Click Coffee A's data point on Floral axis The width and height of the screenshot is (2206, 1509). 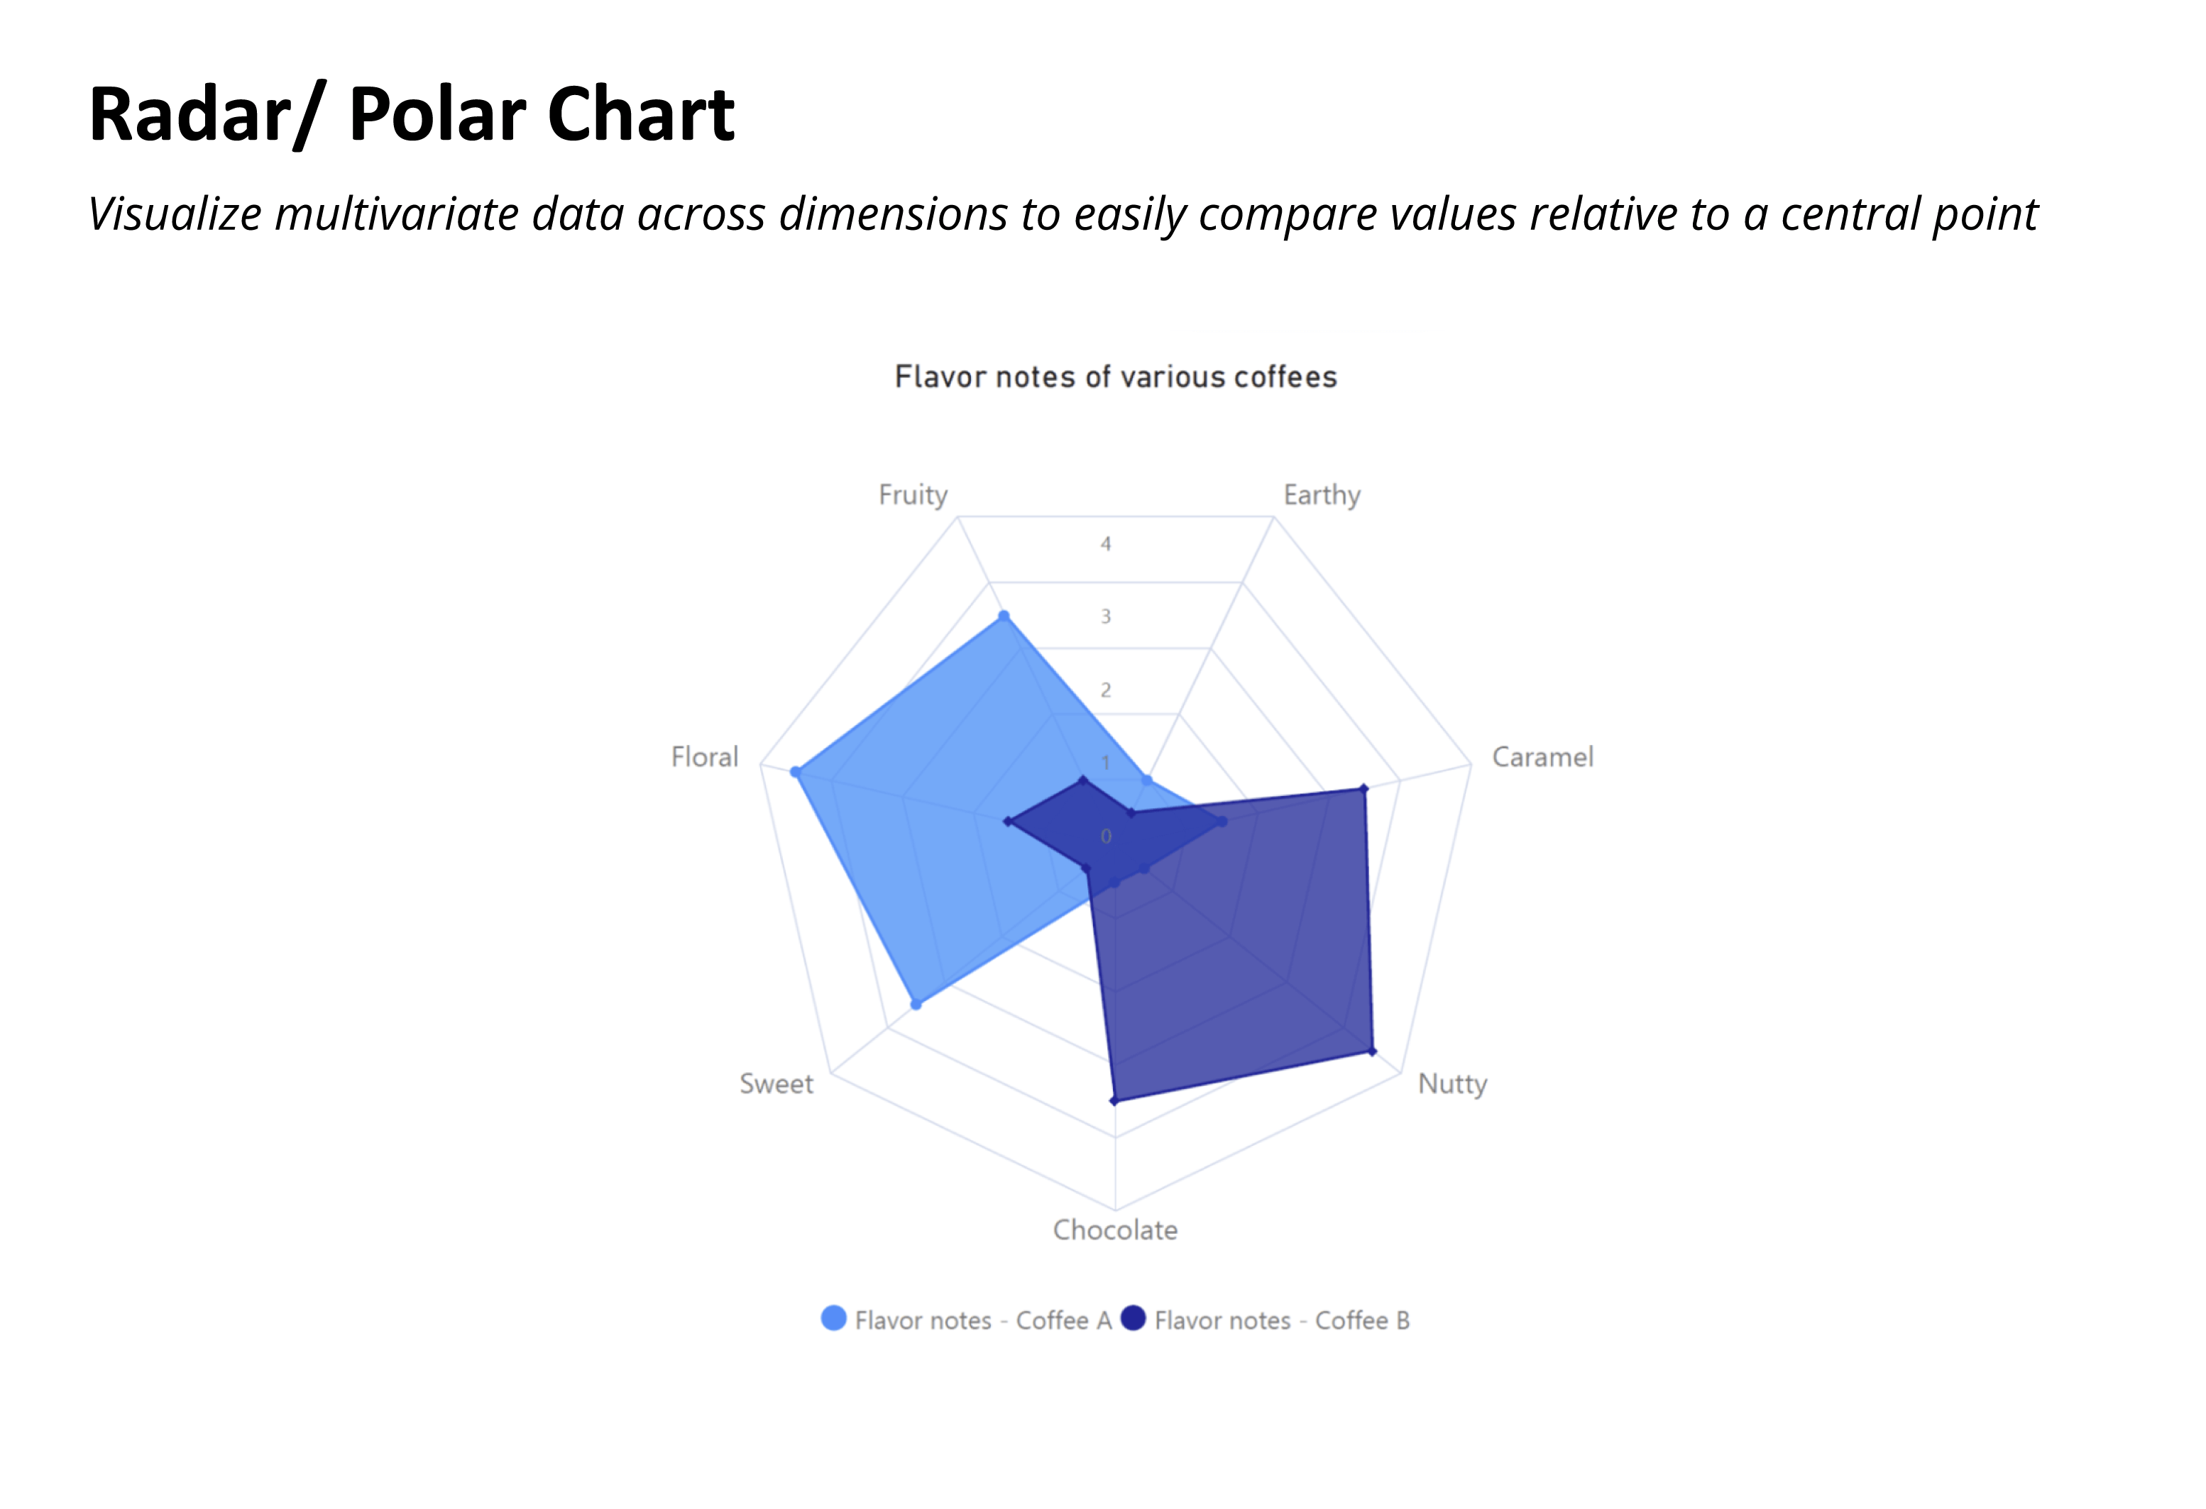pos(796,772)
